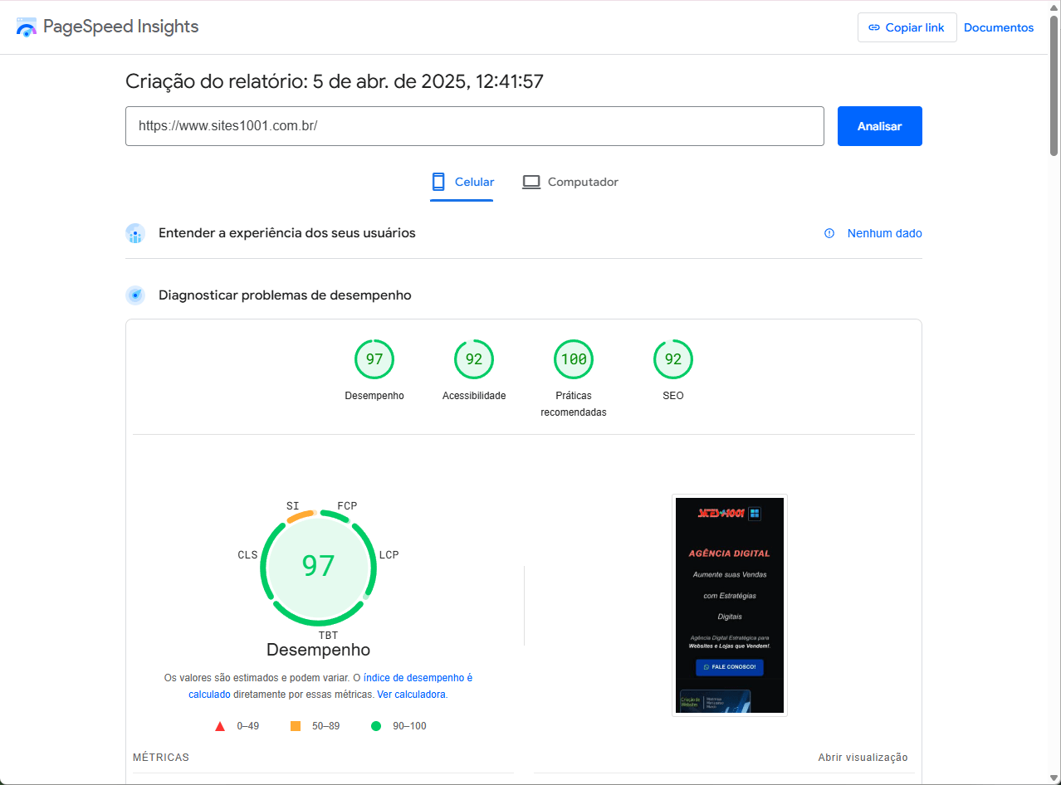Click Abrir visualização
Viewport: 1061px width, 785px height.
863,758
